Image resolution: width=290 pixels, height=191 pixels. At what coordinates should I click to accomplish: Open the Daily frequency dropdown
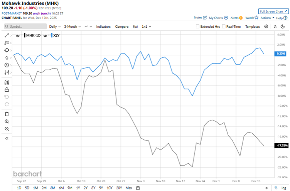coord(55,27)
